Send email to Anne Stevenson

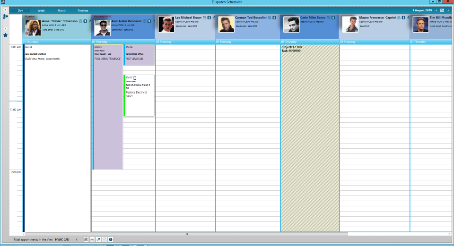(48, 30)
